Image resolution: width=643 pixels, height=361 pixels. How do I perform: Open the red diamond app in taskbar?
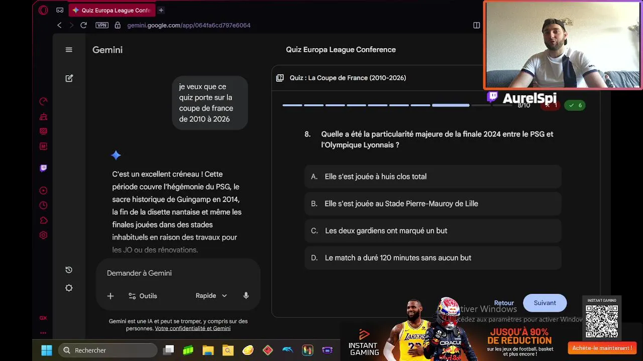coord(268,350)
